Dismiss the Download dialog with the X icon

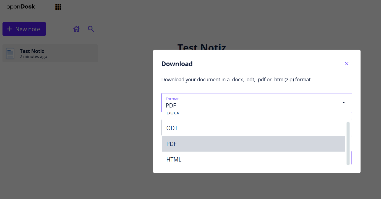click(346, 64)
